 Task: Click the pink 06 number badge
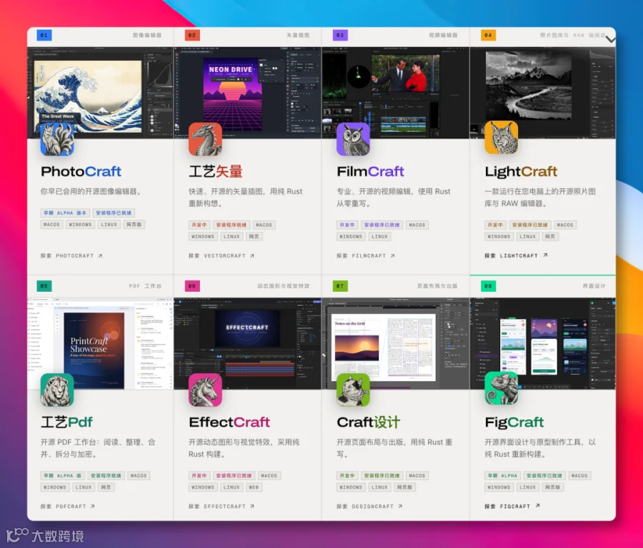coord(192,286)
